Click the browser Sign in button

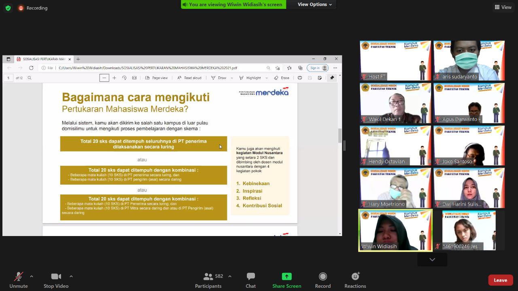click(317, 68)
